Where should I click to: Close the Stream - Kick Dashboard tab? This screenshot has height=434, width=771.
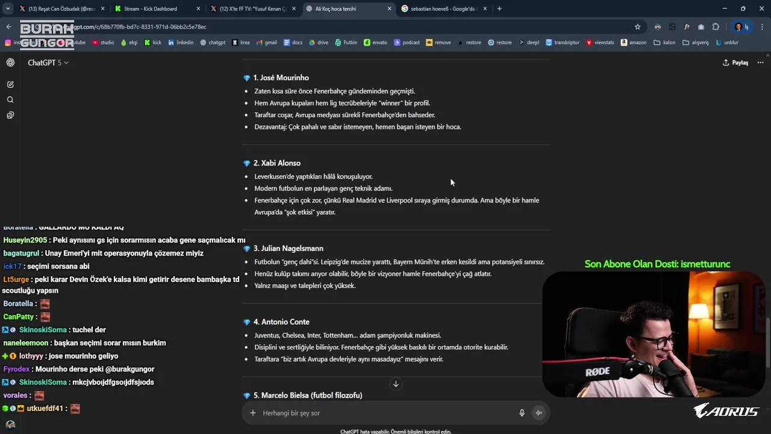click(198, 8)
